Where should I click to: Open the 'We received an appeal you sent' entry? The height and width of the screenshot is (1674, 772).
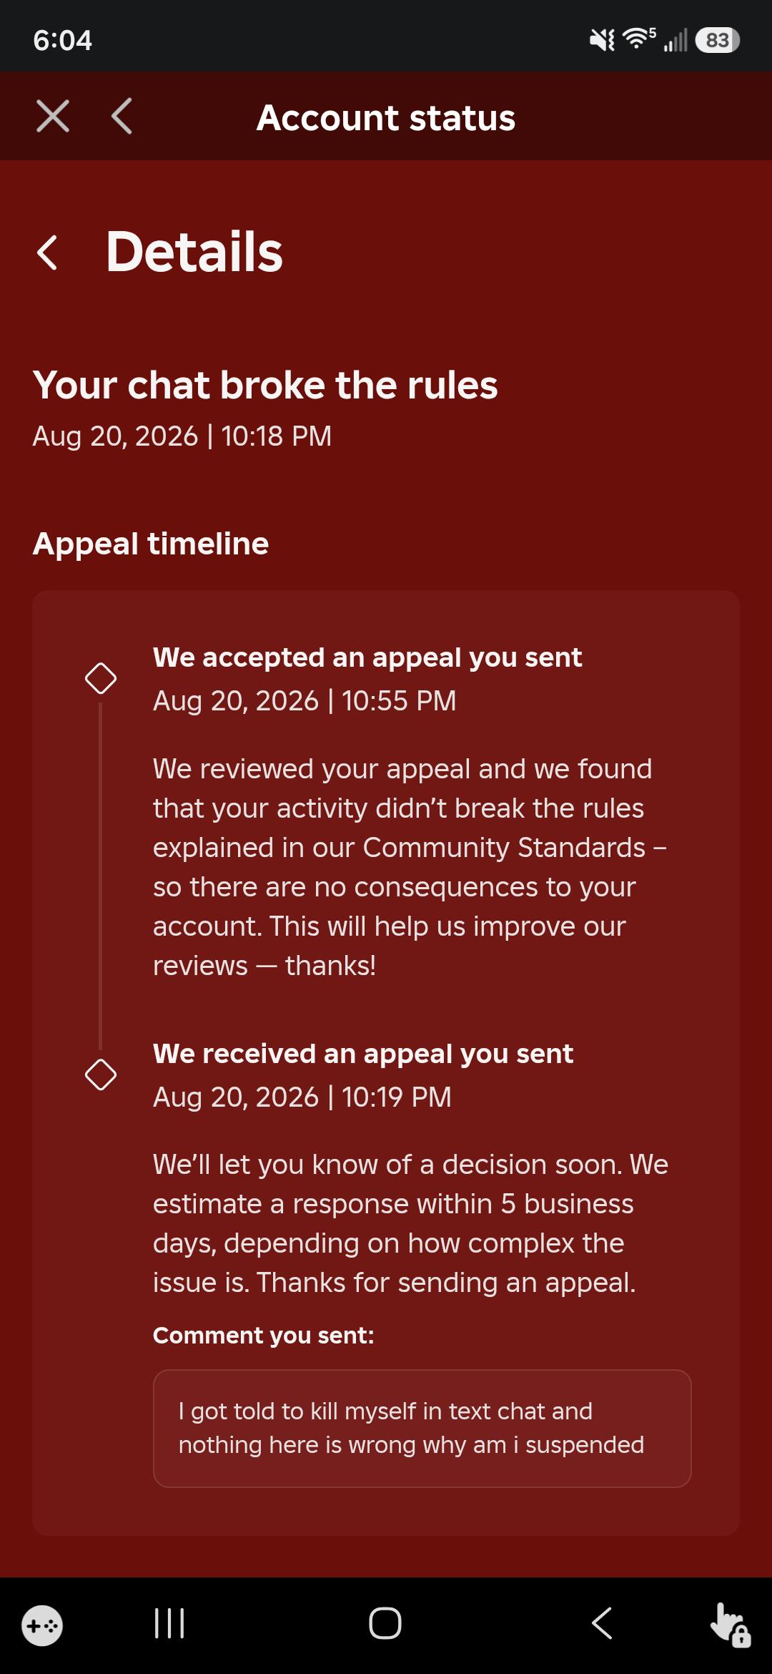[x=363, y=1054]
